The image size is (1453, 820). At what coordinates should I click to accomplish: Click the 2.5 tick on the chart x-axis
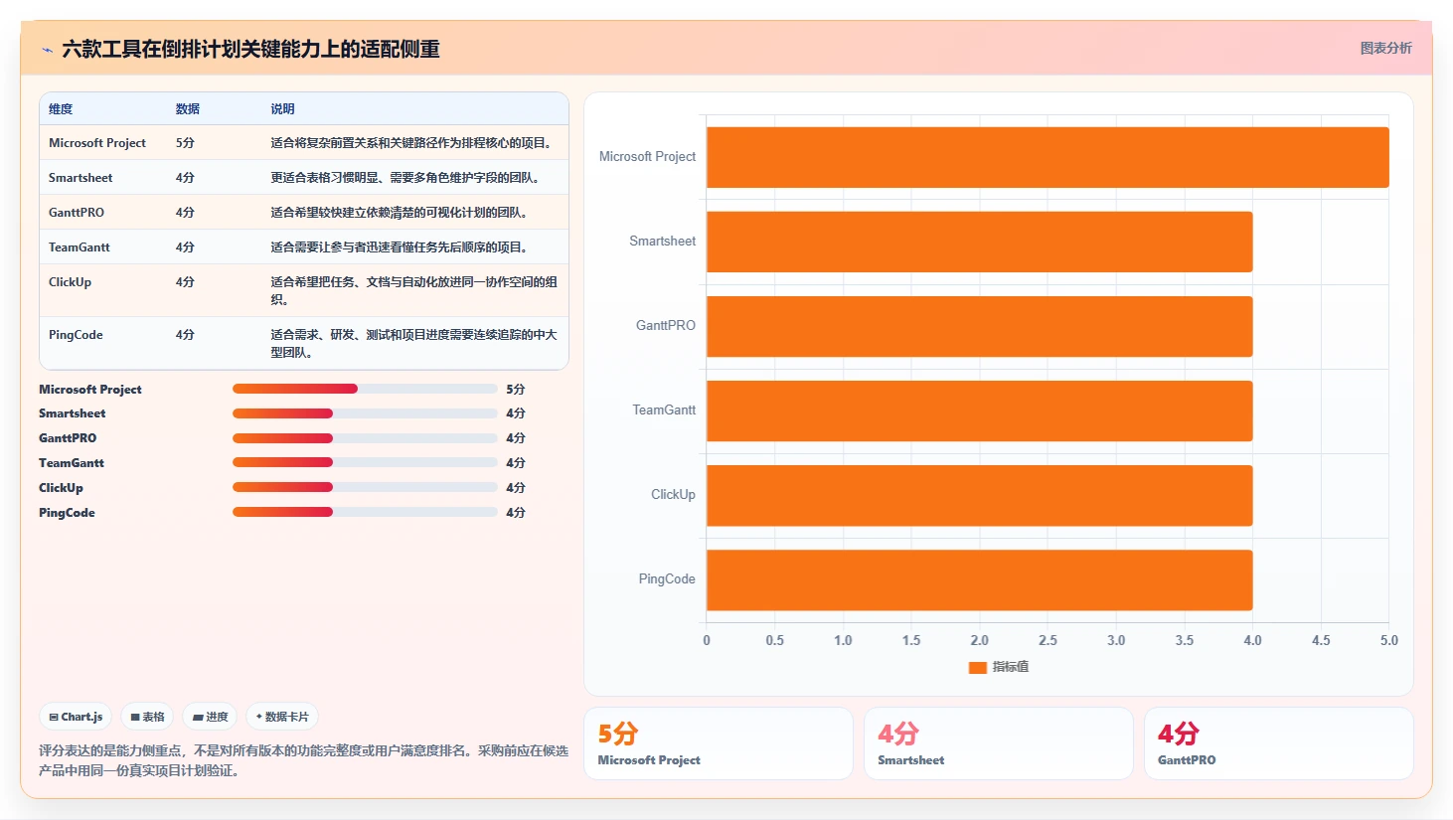pos(1048,641)
